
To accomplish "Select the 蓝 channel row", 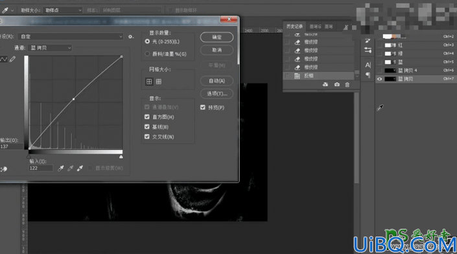I will (416, 62).
